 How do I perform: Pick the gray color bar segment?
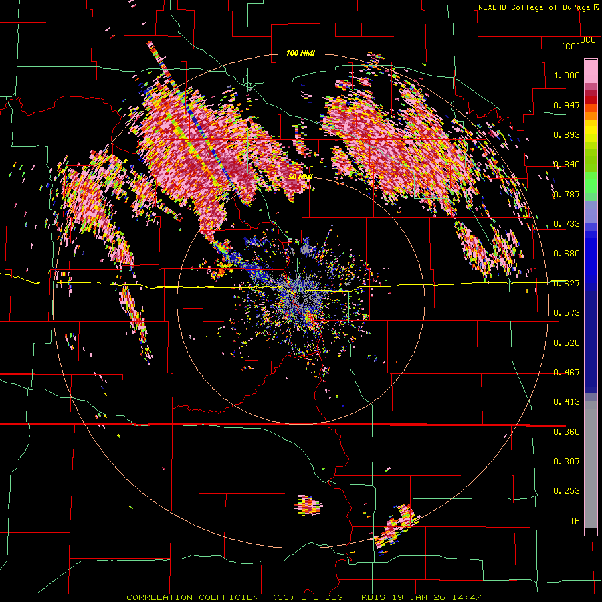point(591,465)
